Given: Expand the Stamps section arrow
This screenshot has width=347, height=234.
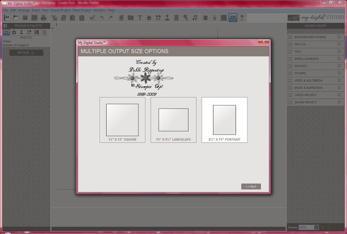Looking at the screenshot, I should 339,73.
